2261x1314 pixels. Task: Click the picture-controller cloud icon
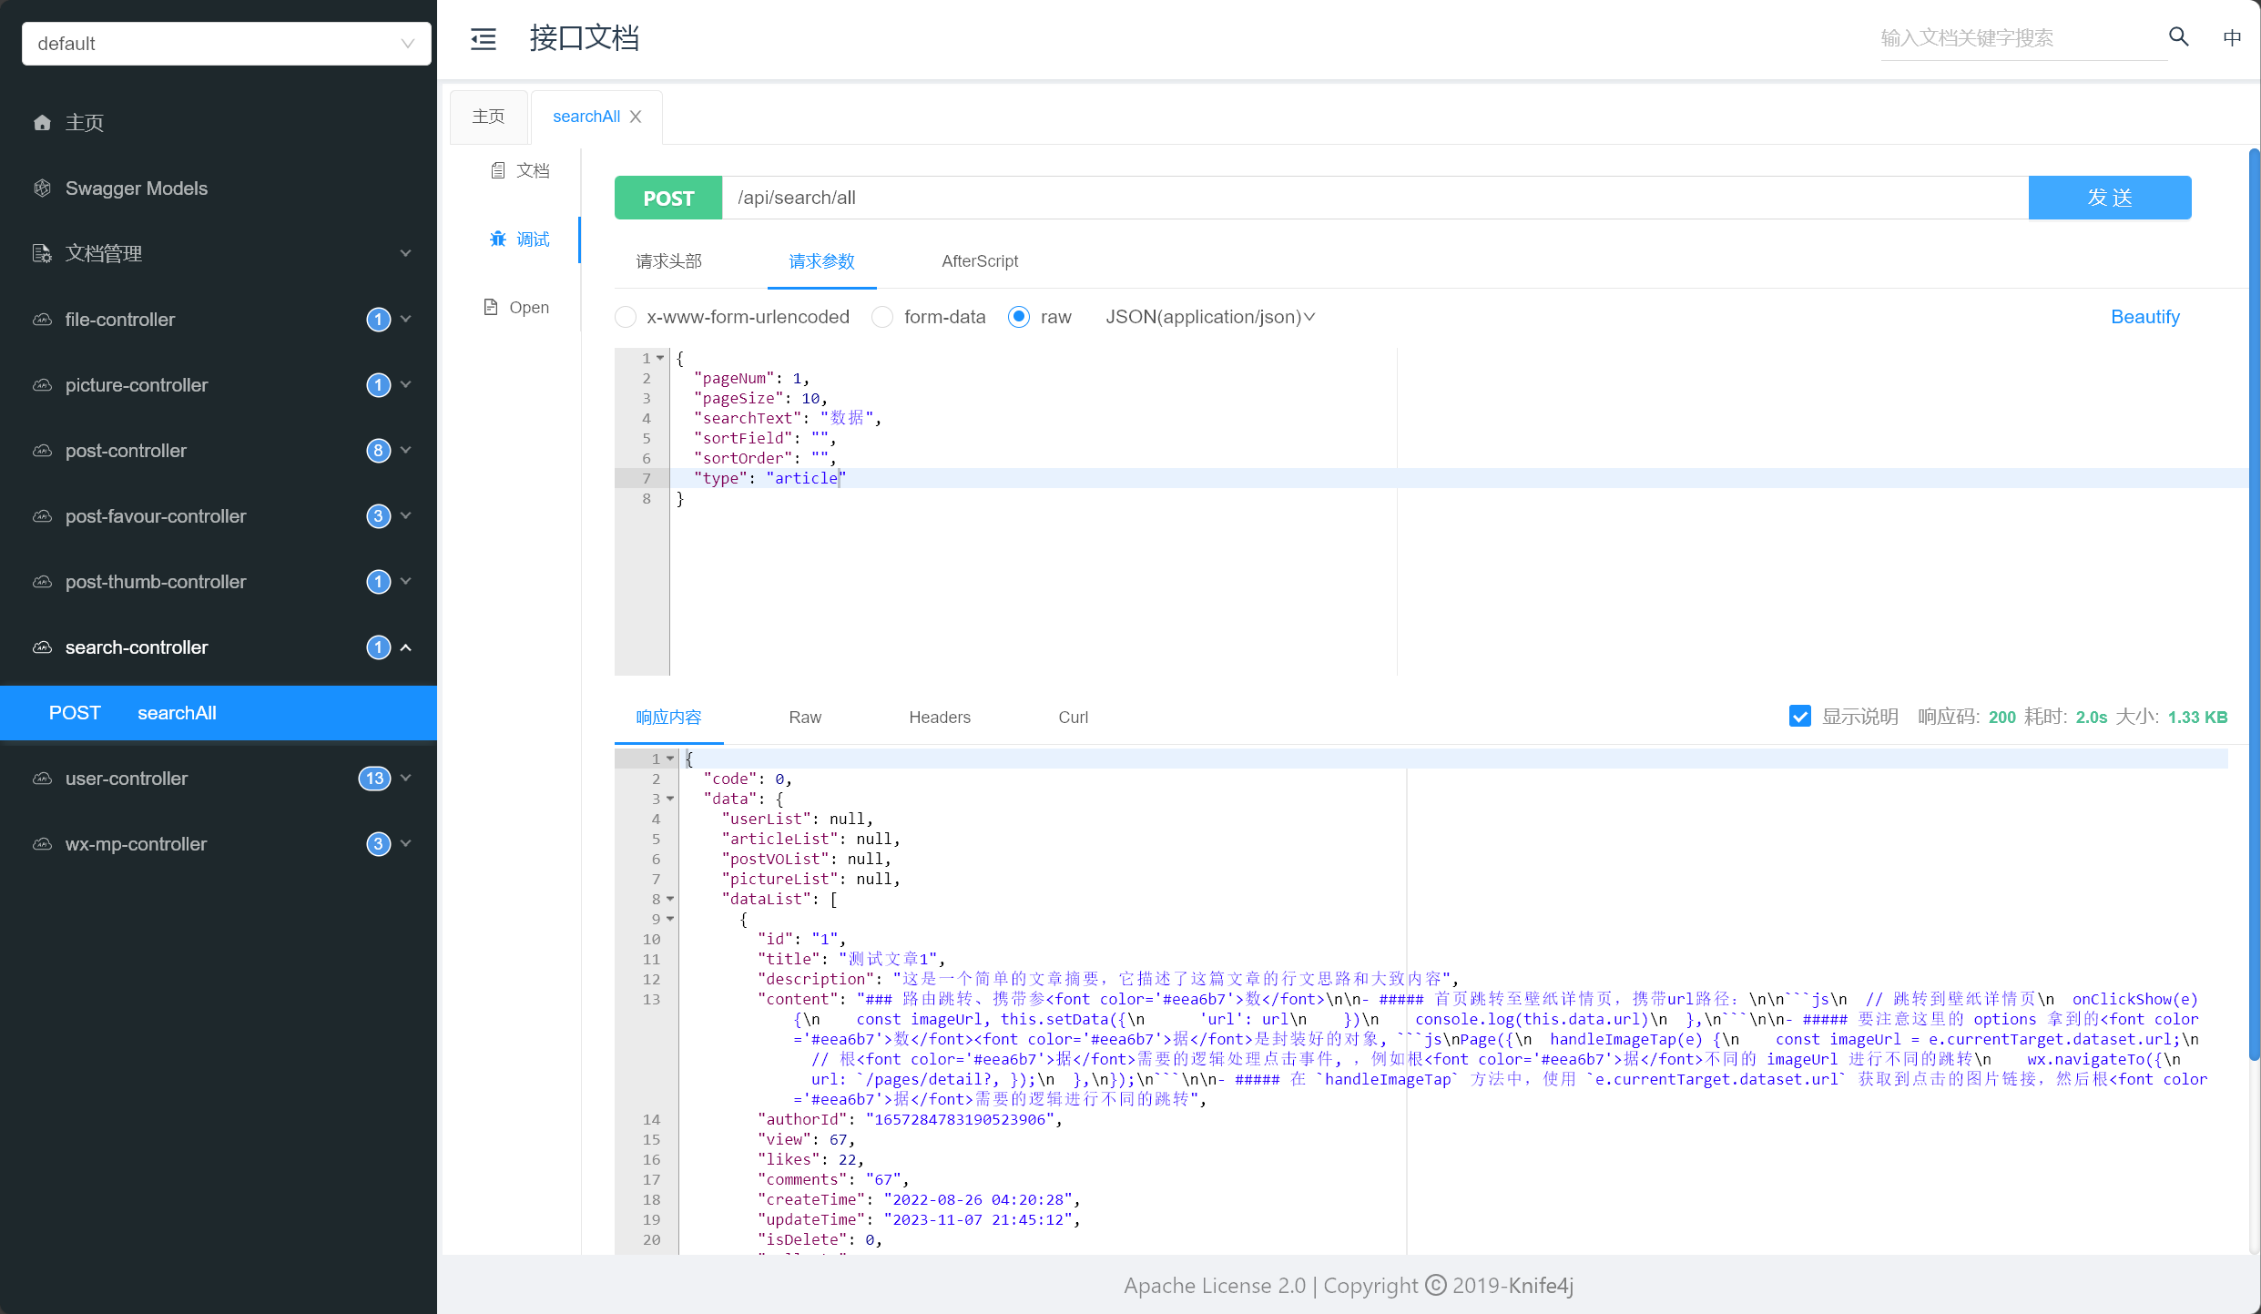coord(42,384)
